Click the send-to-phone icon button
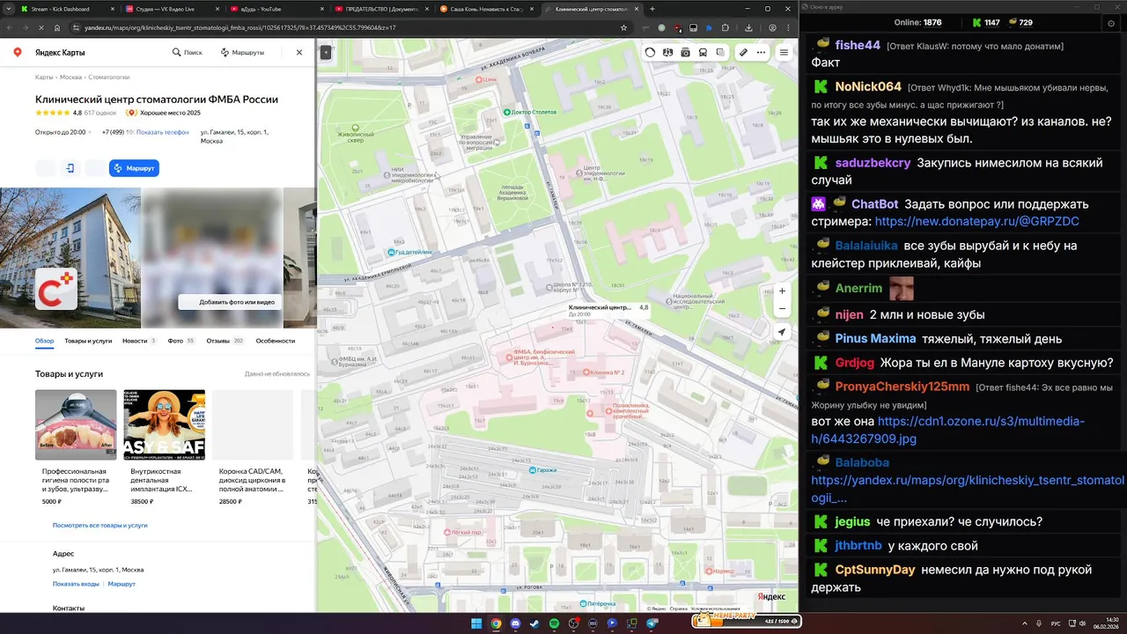The image size is (1127, 634). (x=71, y=168)
